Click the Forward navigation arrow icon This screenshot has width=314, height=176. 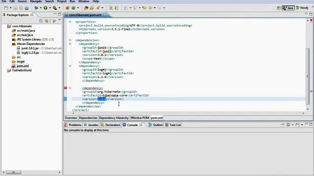[159, 8]
